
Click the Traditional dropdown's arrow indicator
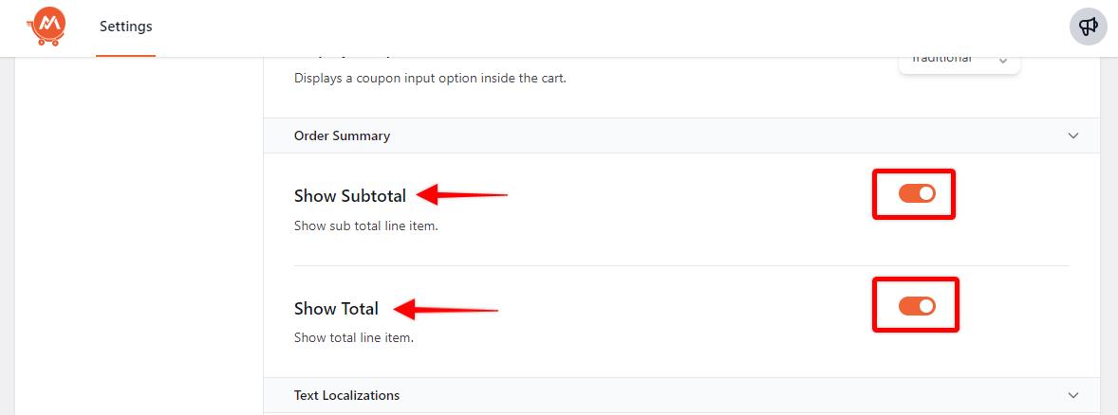pos(1002,61)
